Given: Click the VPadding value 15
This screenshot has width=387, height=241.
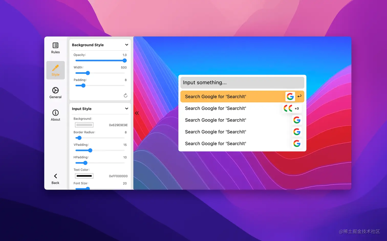Looking at the screenshot, I should [125, 145].
